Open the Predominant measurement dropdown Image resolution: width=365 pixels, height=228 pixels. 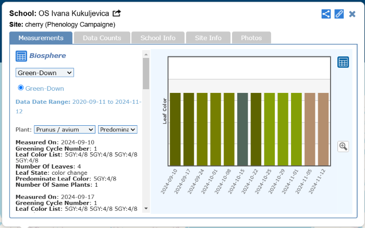pos(117,129)
